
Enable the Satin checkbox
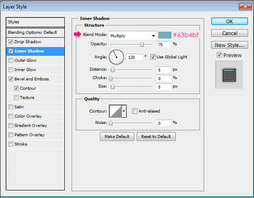(x=11, y=107)
